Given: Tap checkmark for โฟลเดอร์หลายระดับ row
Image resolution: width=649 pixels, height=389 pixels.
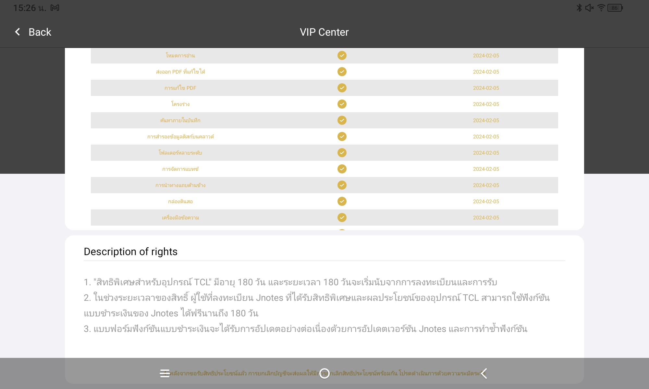Looking at the screenshot, I should pos(342,153).
